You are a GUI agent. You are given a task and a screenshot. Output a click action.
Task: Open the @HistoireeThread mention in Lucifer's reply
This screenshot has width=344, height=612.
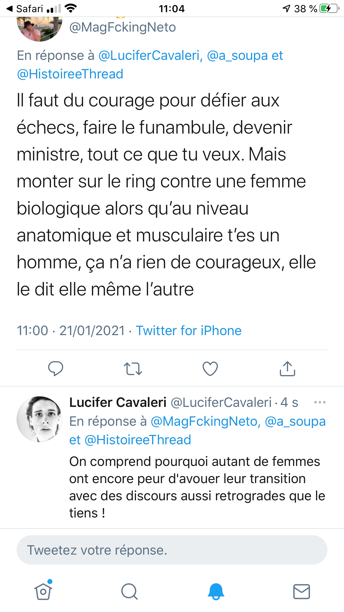pyautogui.click(x=138, y=440)
